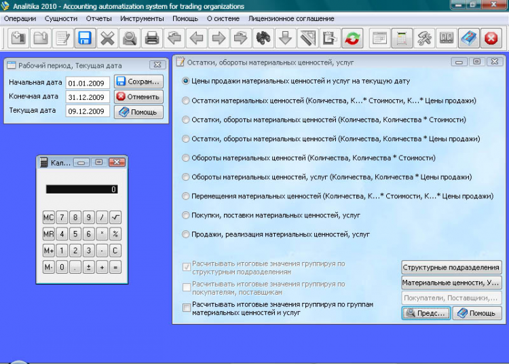Click the next right arrow toolbar icon
The height and width of the screenshot is (364, 509).
[x=218, y=38]
